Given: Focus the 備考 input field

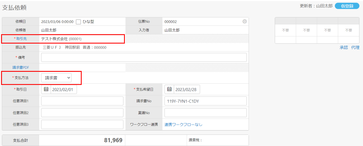Looking at the screenshot, I should coord(144,57).
